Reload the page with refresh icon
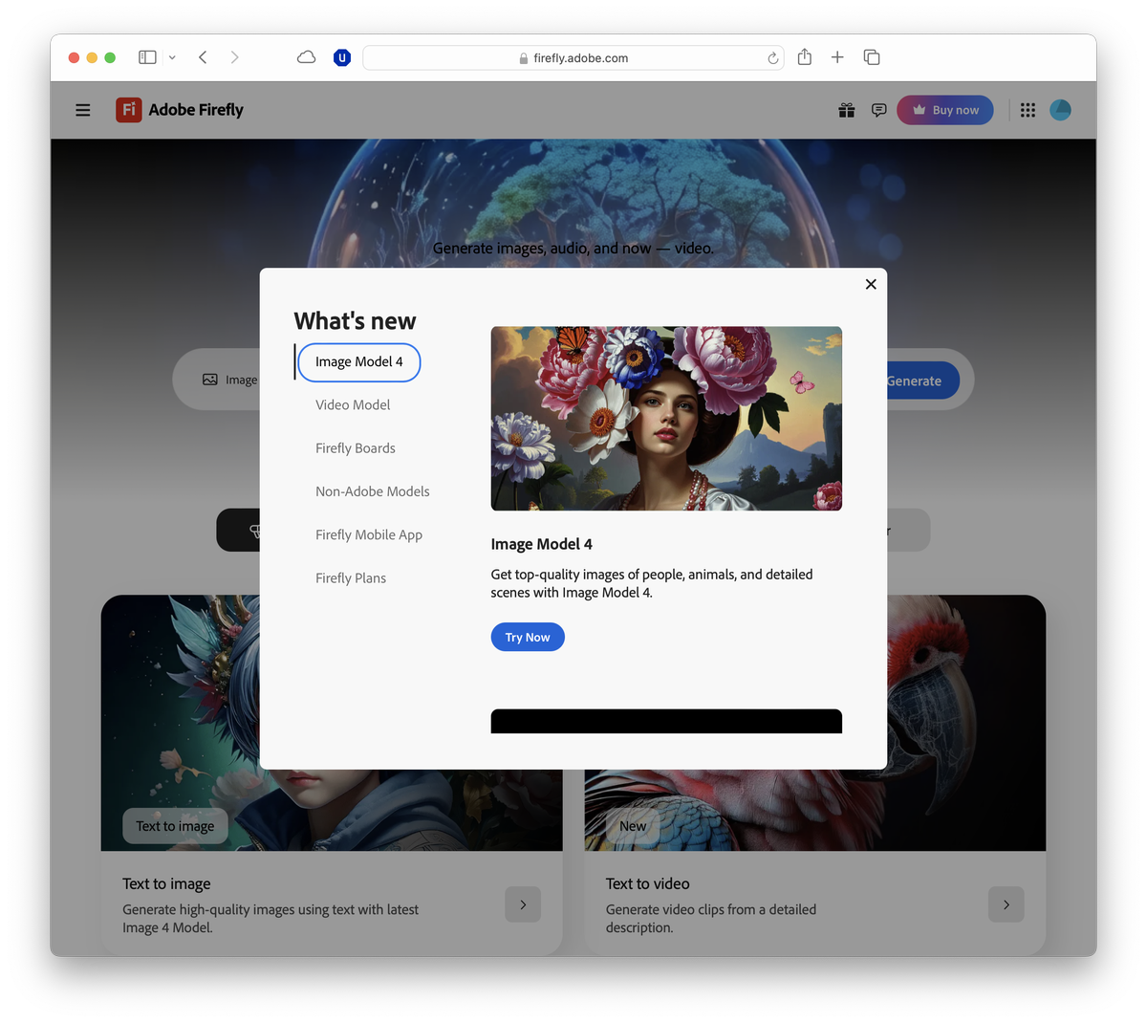The width and height of the screenshot is (1147, 1023). (x=772, y=58)
